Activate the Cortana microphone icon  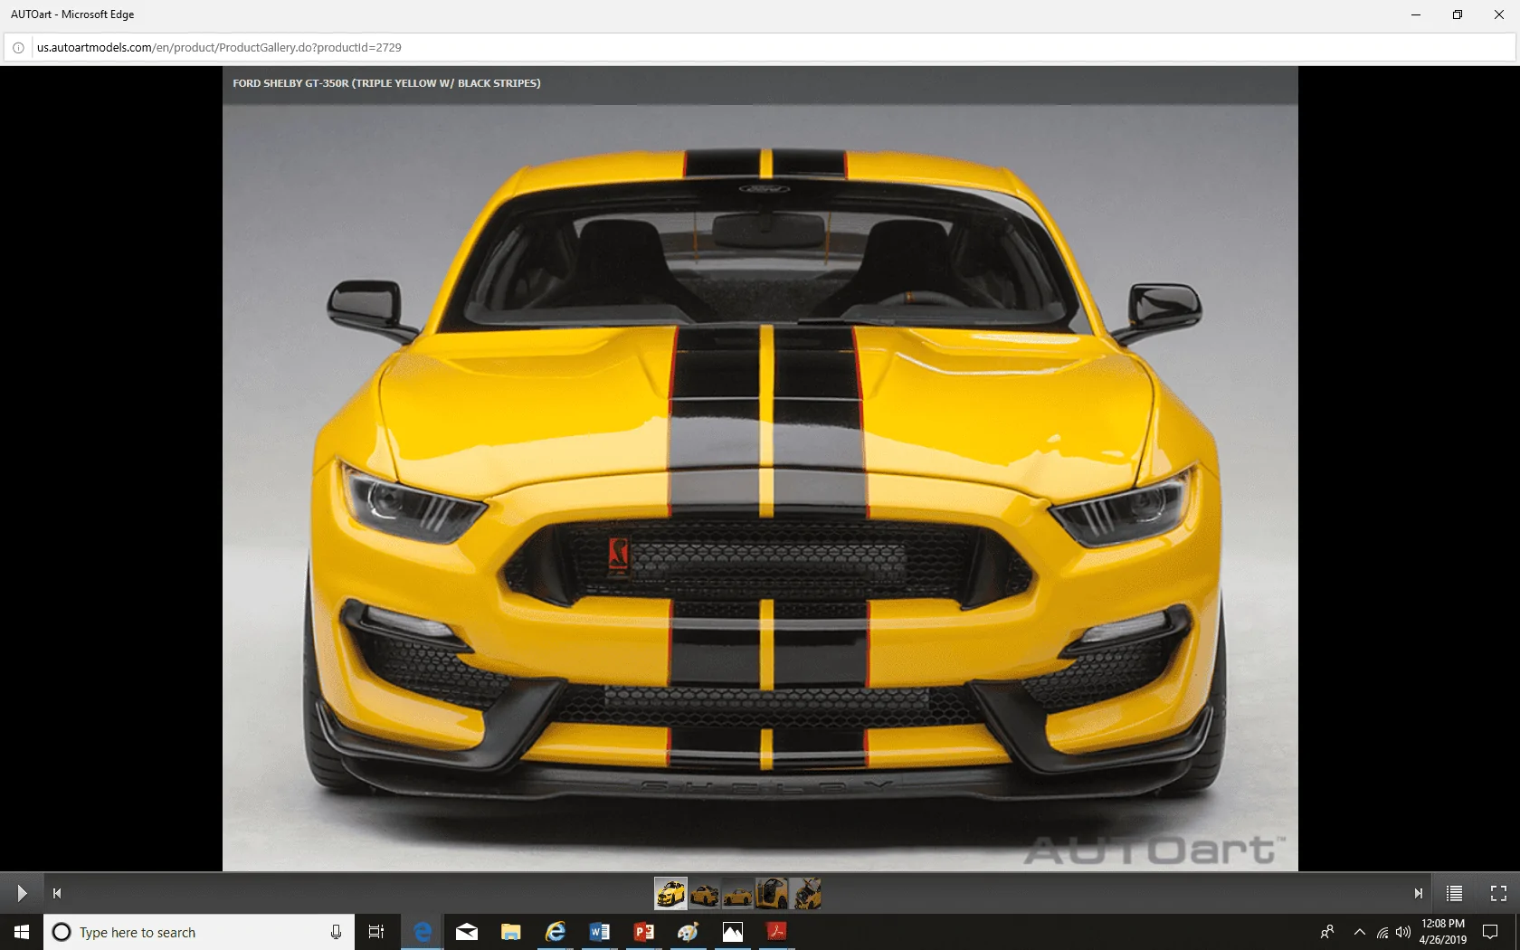coord(336,932)
